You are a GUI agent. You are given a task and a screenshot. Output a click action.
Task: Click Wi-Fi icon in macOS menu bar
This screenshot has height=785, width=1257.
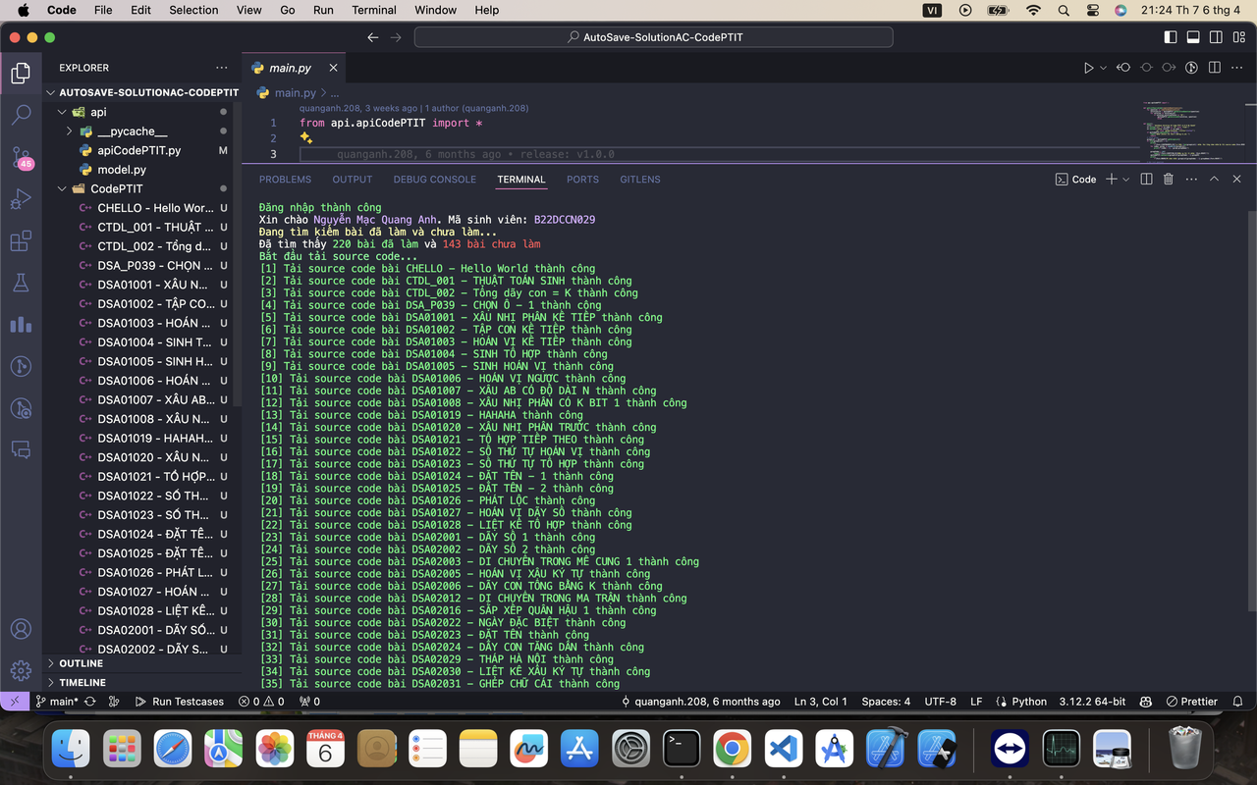pos(1033,10)
